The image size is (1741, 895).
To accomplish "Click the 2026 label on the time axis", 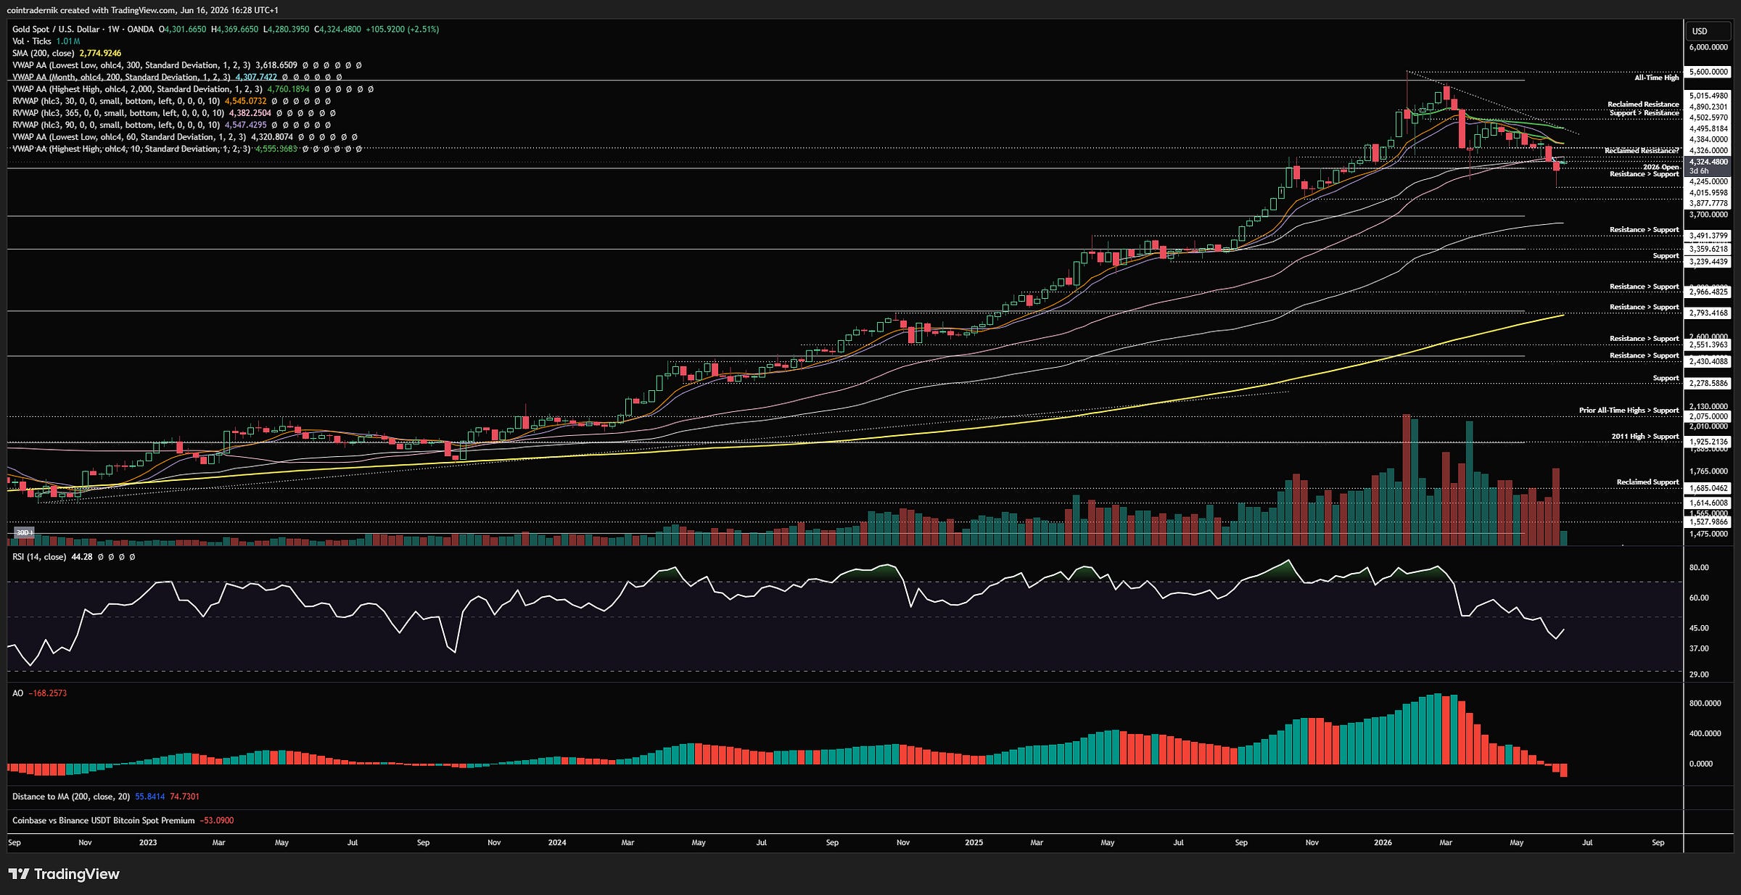I will [1383, 843].
